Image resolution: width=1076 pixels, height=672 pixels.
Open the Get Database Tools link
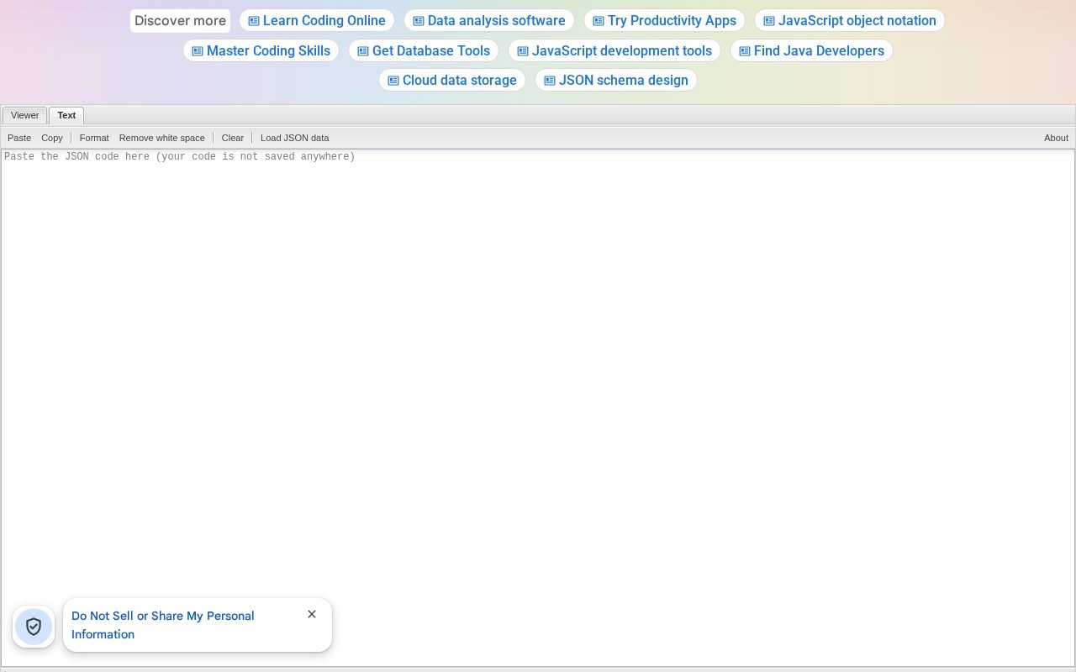point(424,50)
